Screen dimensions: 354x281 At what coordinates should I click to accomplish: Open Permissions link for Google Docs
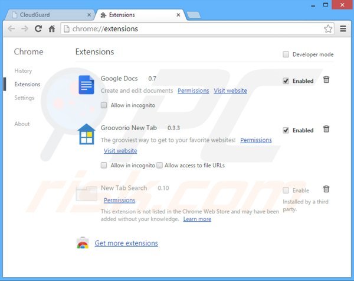[194, 91]
